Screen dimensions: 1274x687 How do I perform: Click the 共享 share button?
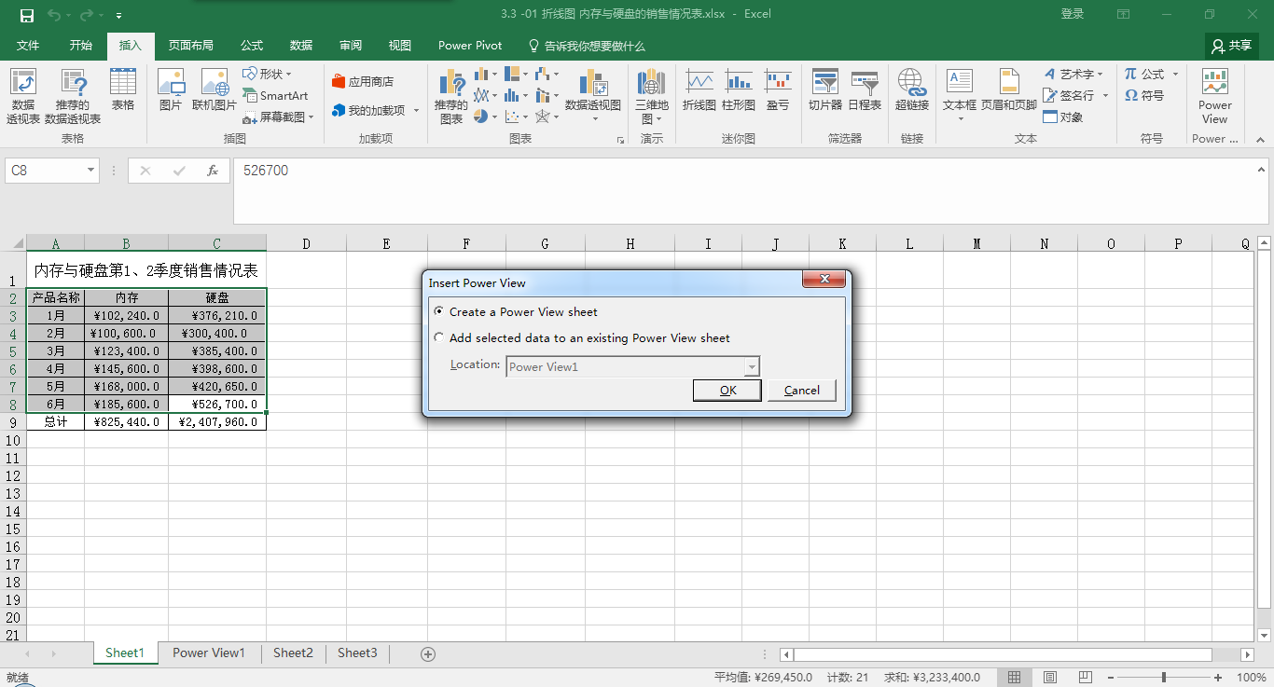tap(1231, 46)
